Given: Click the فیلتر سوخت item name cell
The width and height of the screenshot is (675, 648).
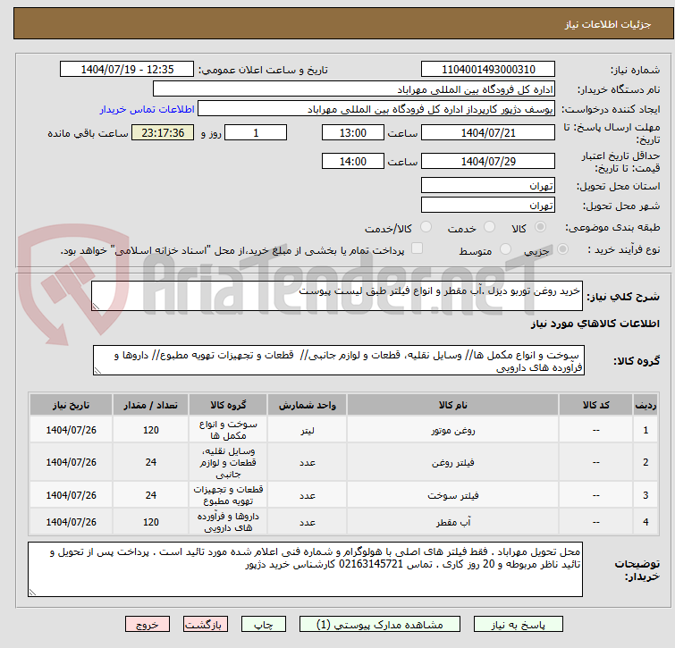Looking at the screenshot, I should (x=453, y=495).
